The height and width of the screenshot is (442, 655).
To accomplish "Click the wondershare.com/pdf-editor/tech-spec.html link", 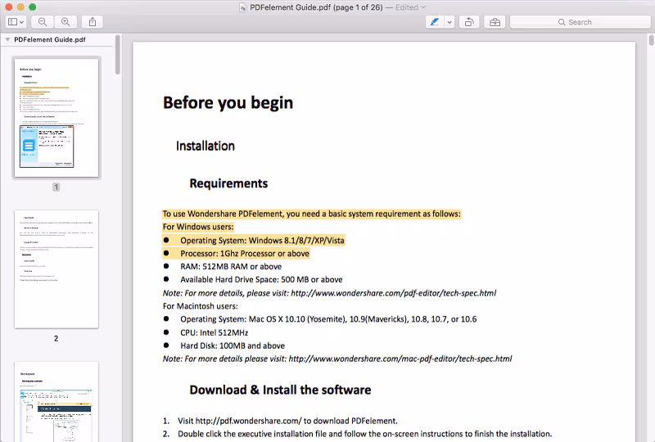I will pyautogui.click(x=394, y=293).
